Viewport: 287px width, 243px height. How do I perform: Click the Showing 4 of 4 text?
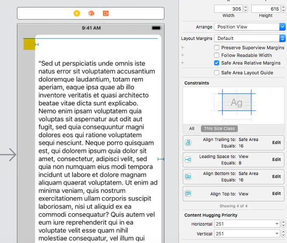(234, 206)
